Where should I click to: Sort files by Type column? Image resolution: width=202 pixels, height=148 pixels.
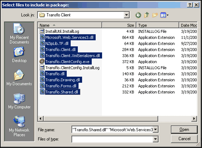(x=158, y=25)
